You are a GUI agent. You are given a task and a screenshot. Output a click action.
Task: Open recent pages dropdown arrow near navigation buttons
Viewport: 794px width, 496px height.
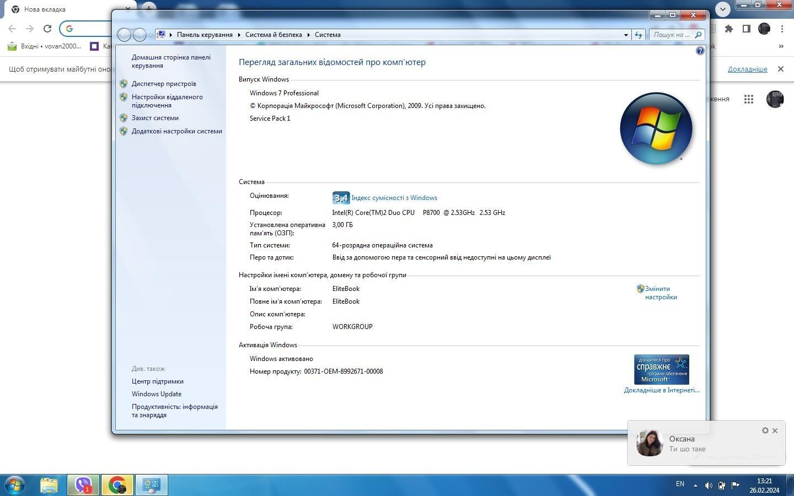click(x=151, y=35)
